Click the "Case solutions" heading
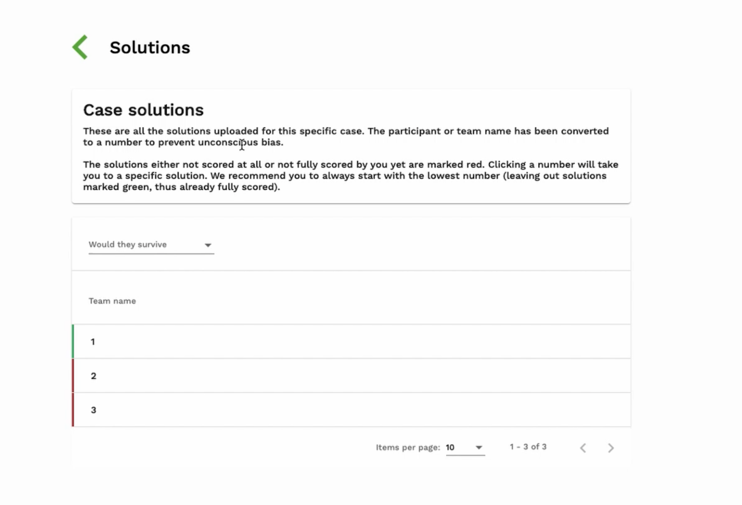 pyautogui.click(x=143, y=110)
